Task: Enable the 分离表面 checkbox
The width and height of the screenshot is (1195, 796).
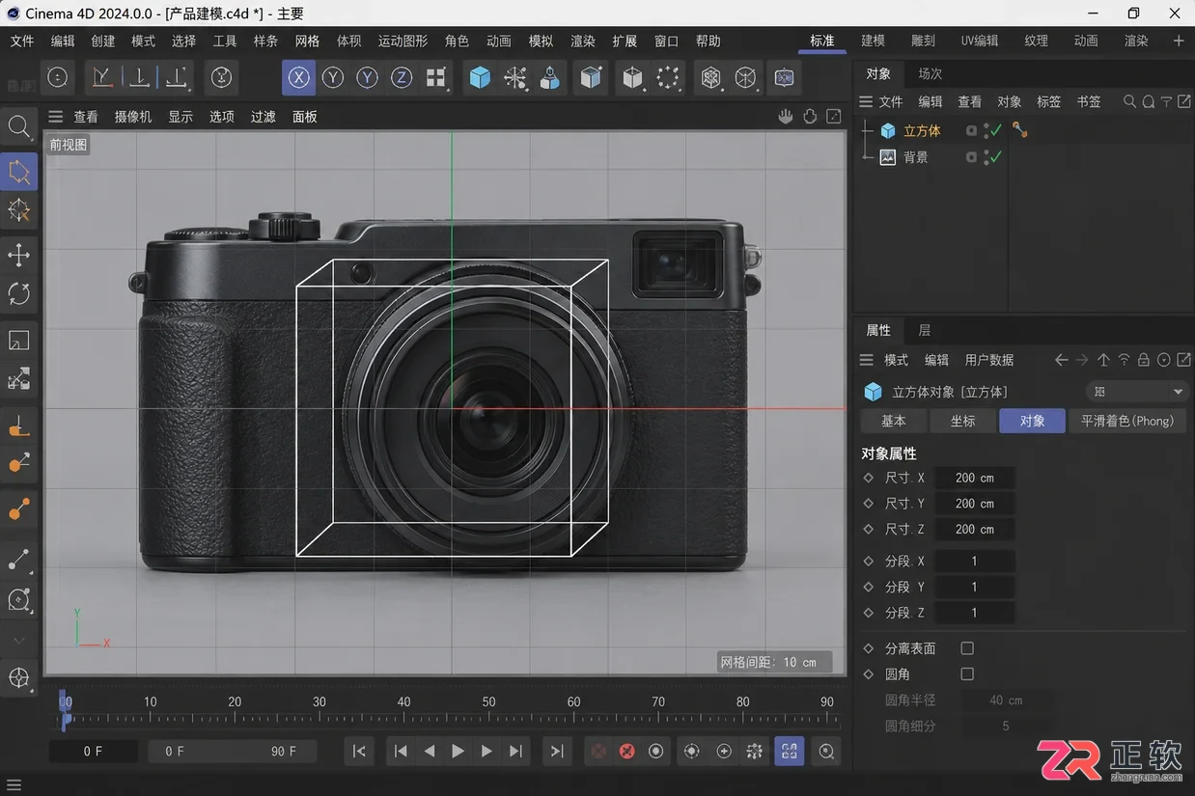Action: [967, 648]
